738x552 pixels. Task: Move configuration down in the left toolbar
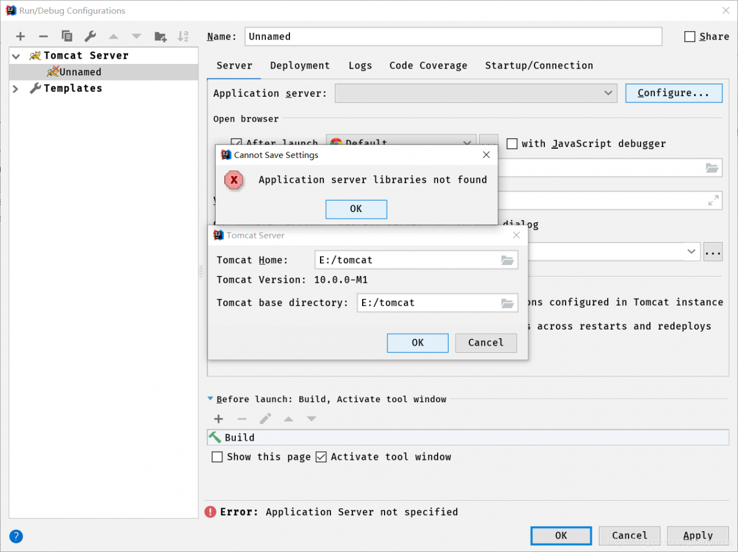137,36
